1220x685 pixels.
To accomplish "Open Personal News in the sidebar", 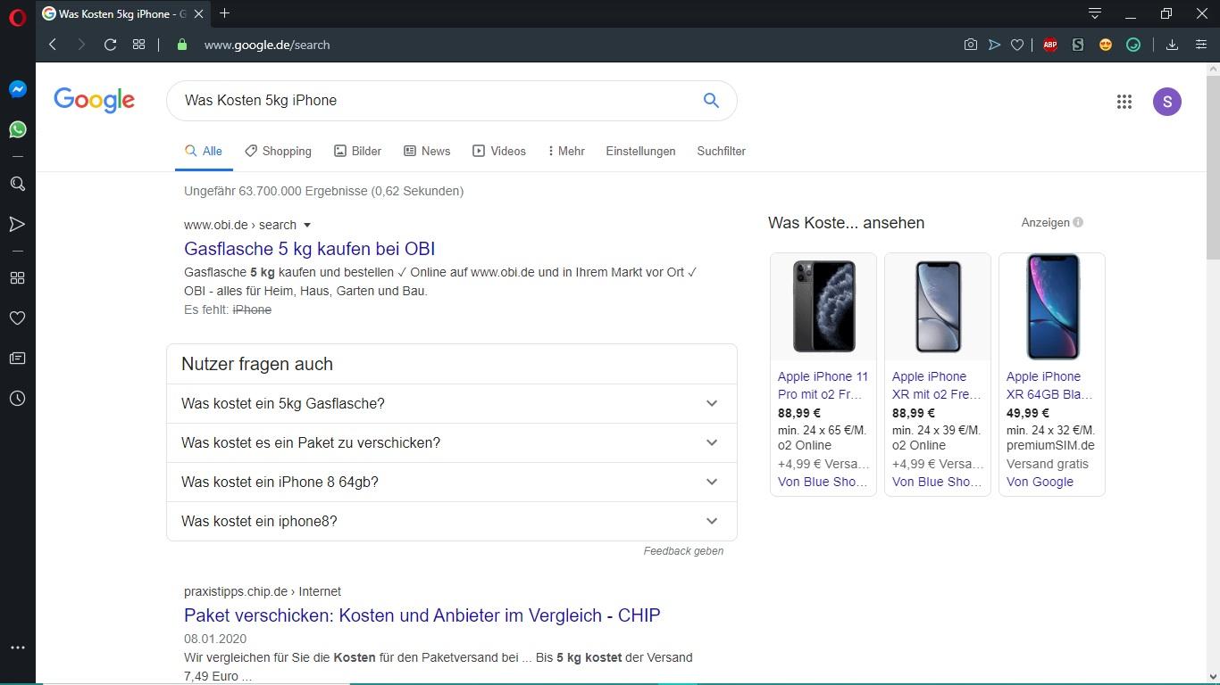I will (17, 359).
